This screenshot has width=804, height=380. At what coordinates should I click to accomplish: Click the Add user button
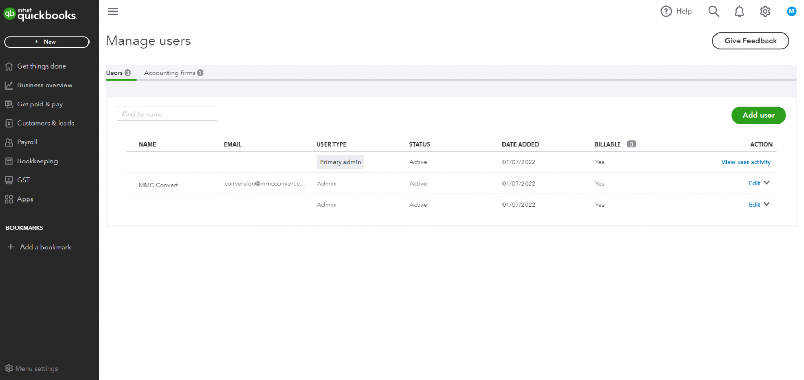[758, 115]
